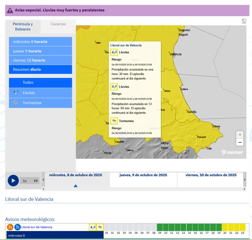Viewport: 252px width, 240px height.
Task: Select the Península y Baleares tab
Action: point(23,26)
